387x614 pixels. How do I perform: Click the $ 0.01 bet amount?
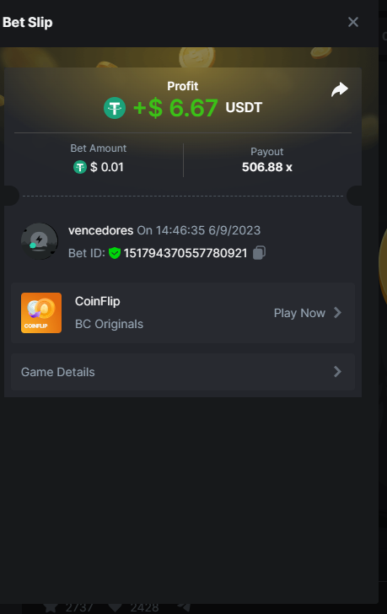(106, 167)
